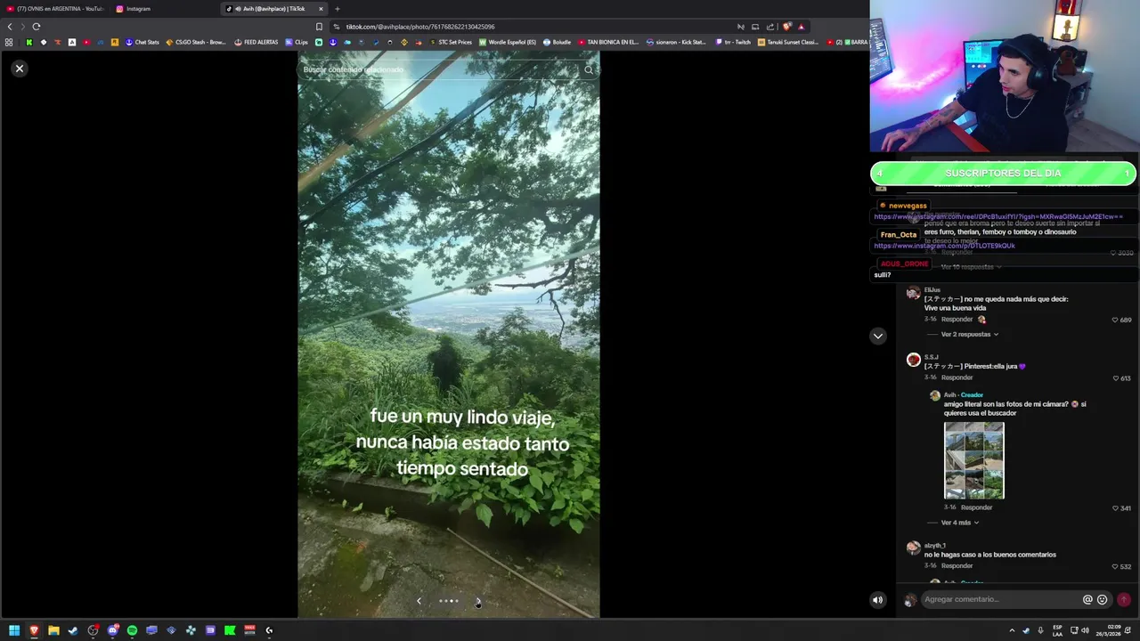The height and width of the screenshot is (641, 1140).
Task: Click the tiktok.com address bar URL
Action: click(420, 27)
